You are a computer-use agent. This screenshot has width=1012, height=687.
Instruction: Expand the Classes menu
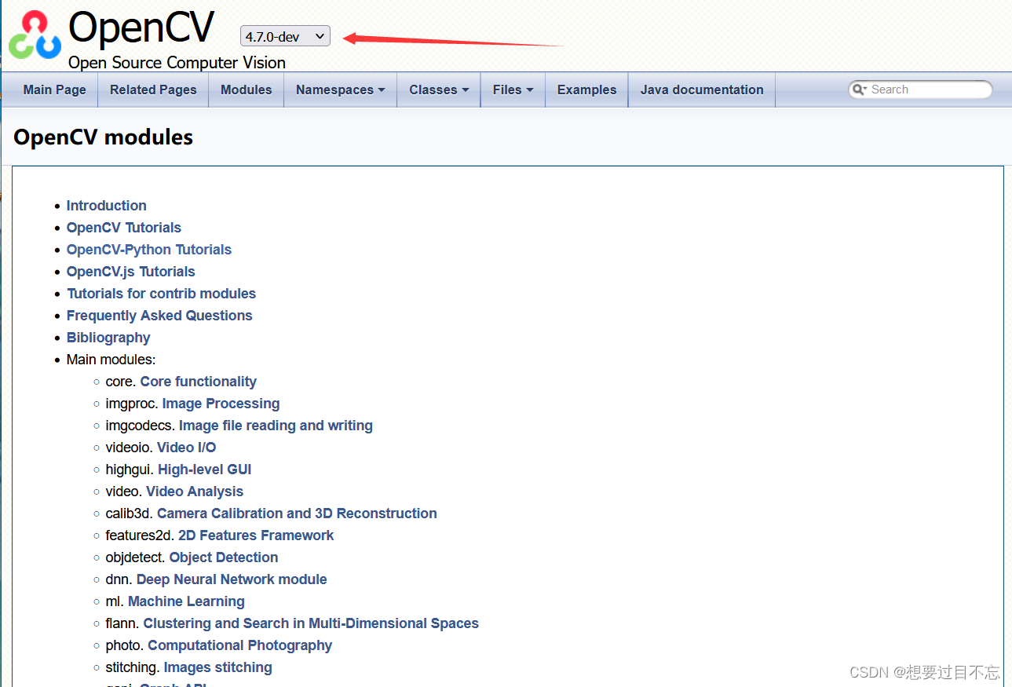point(438,90)
